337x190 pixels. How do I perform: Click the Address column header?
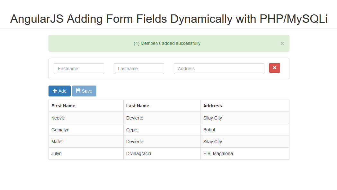click(x=212, y=106)
